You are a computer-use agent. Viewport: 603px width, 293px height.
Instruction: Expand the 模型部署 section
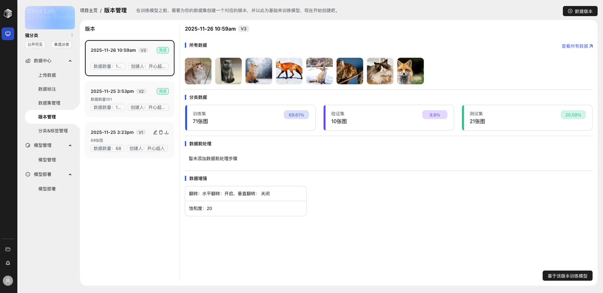[x=70, y=174]
